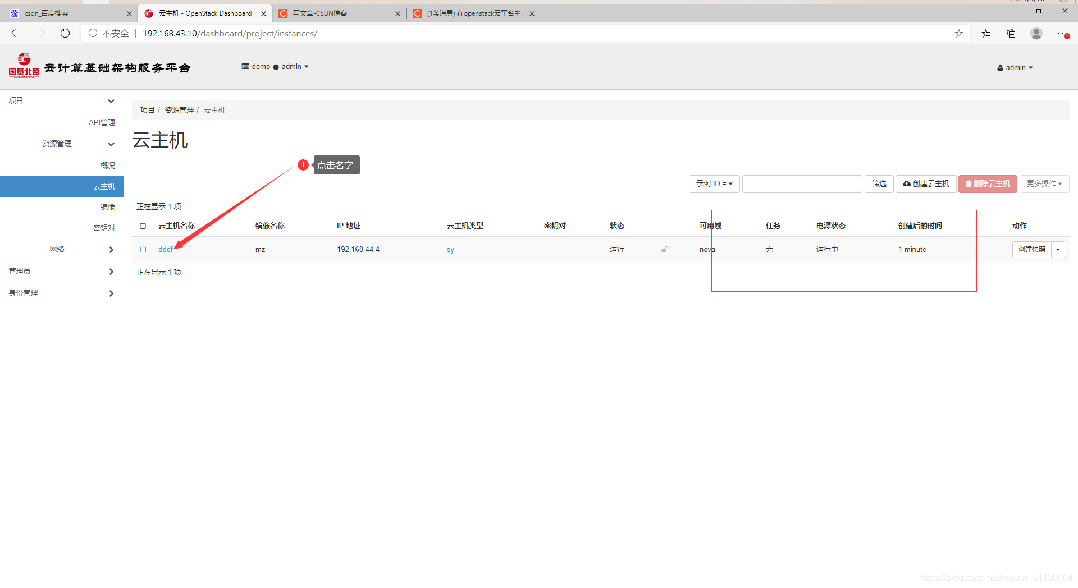Reload the page with refresh icon

[x=65, y=33]
